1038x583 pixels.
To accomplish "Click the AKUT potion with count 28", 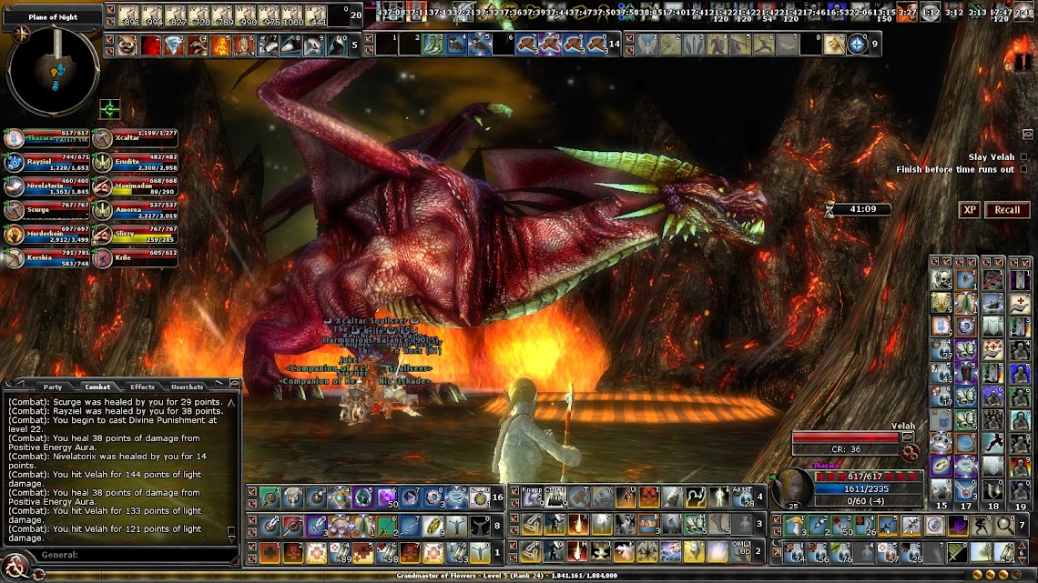I will click(x=743, y=497).
